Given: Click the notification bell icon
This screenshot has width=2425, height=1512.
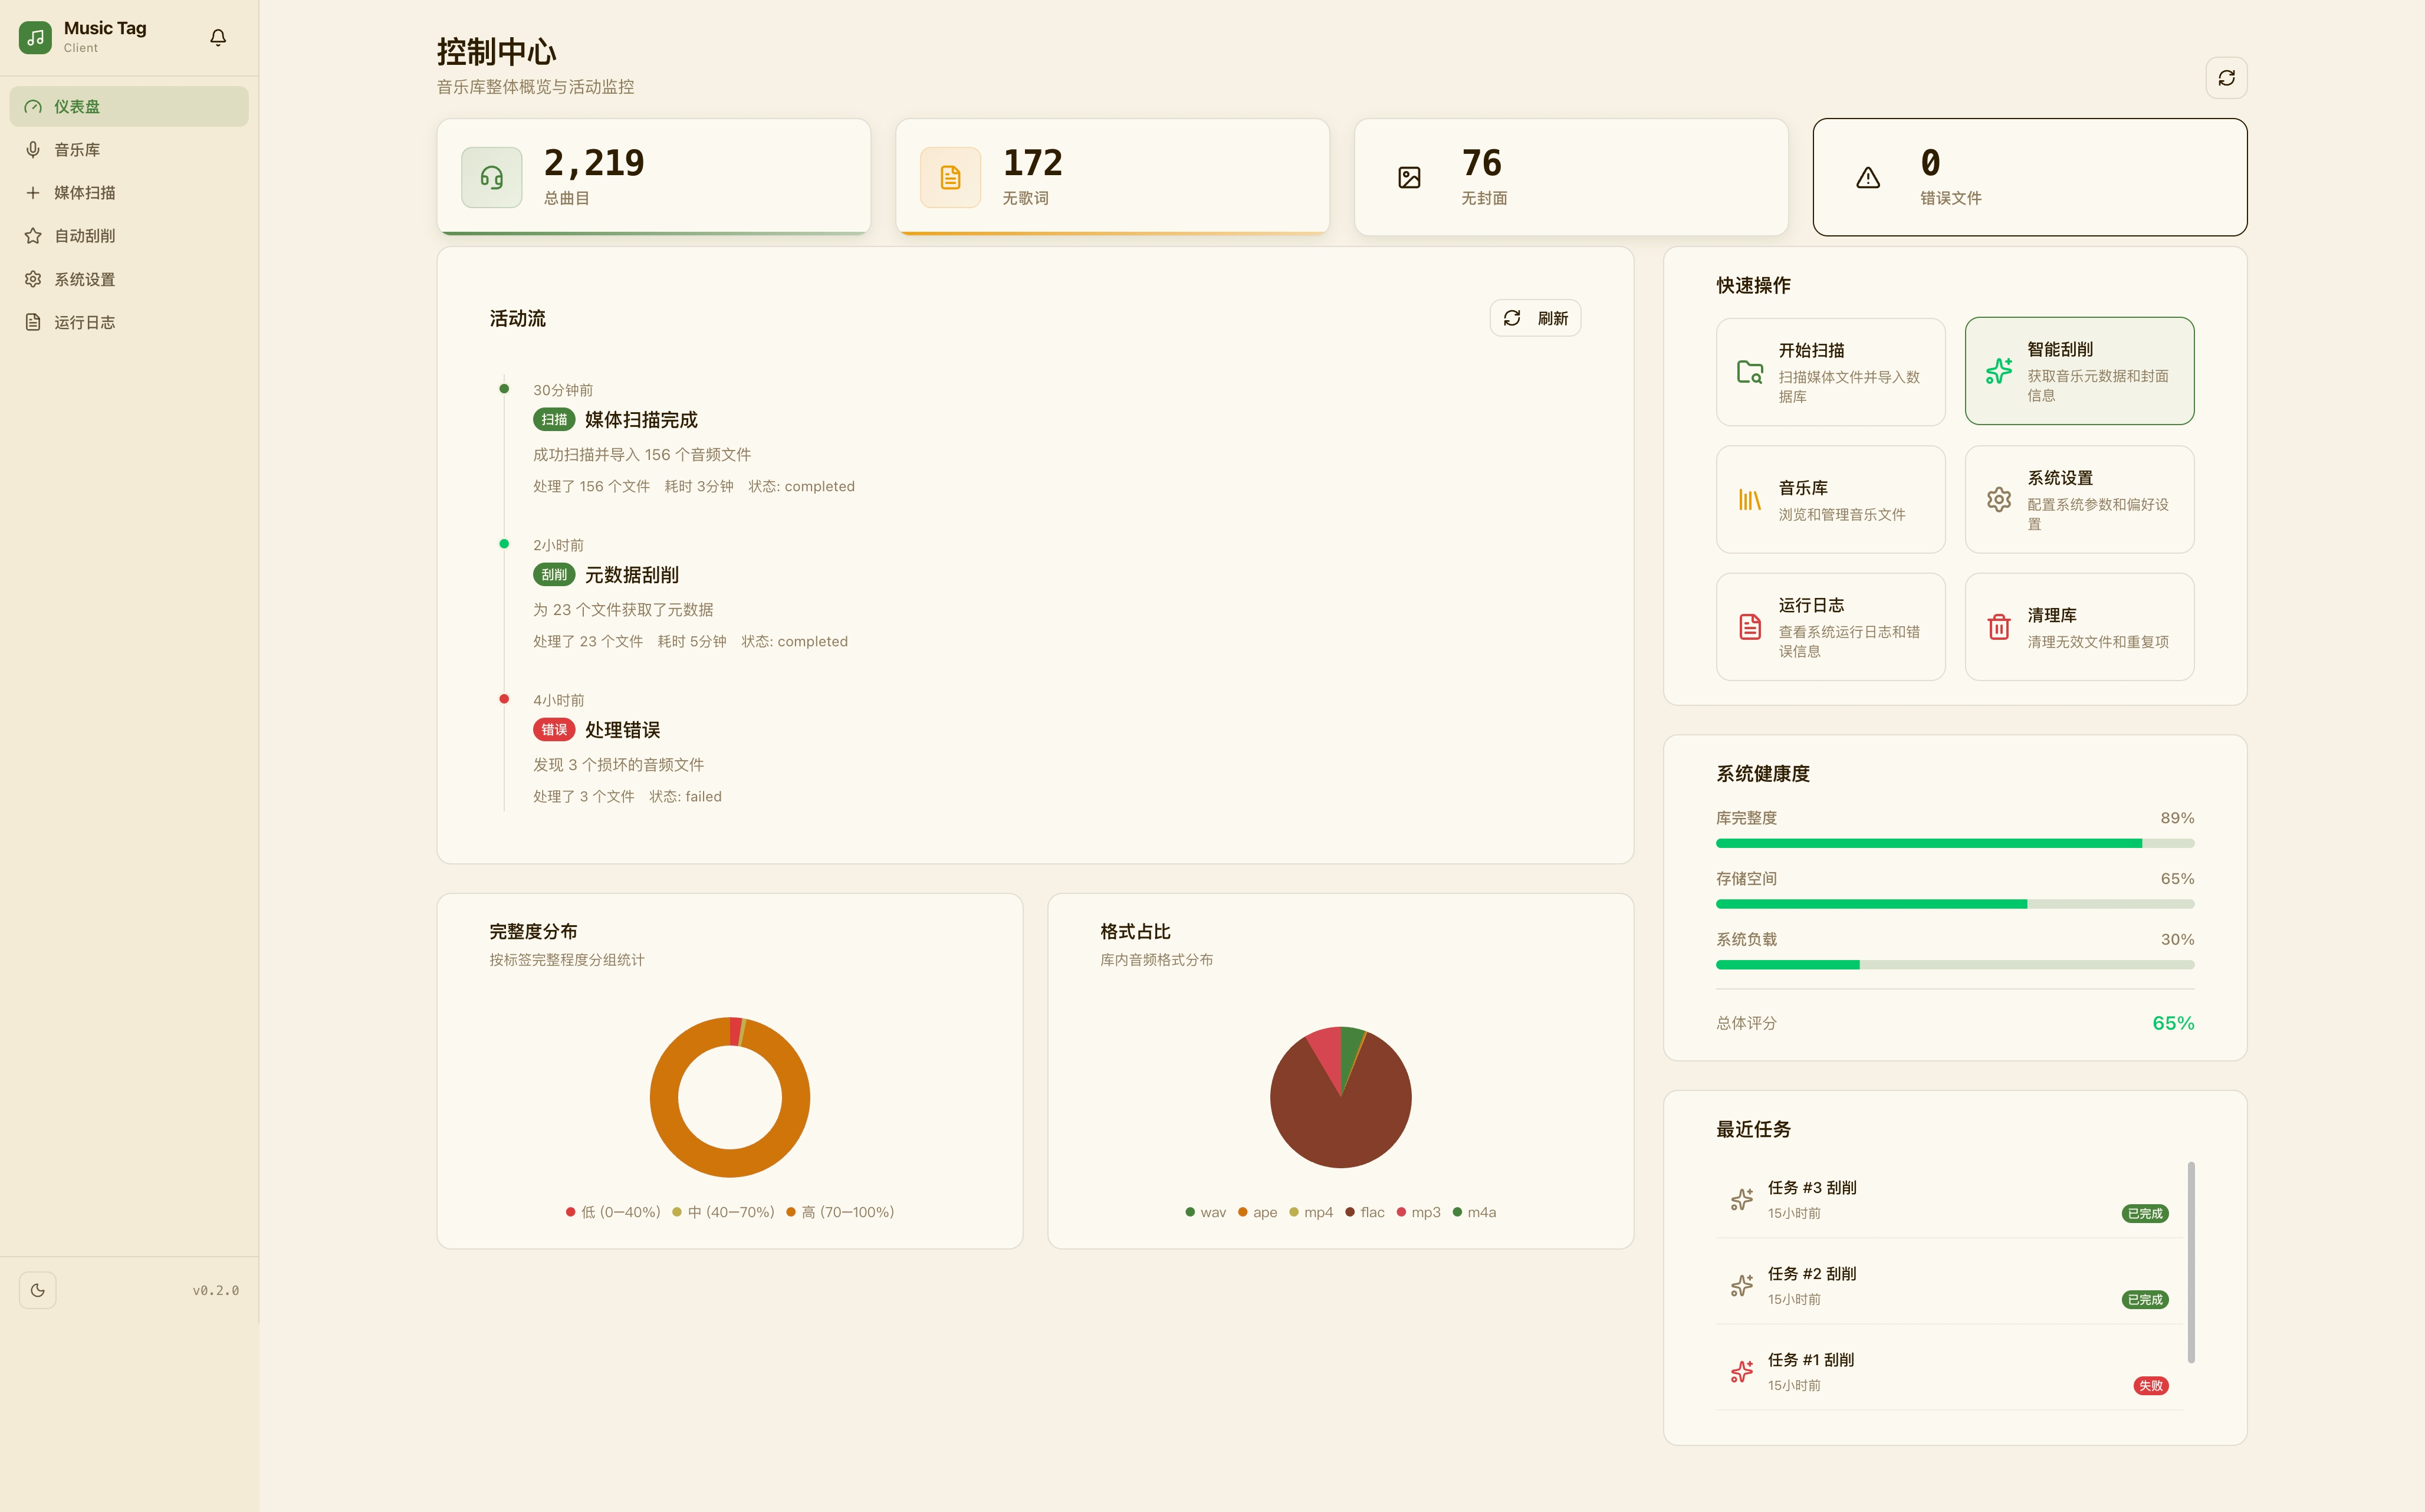Looking at the screenshot, I should click(x=218, y=38).
